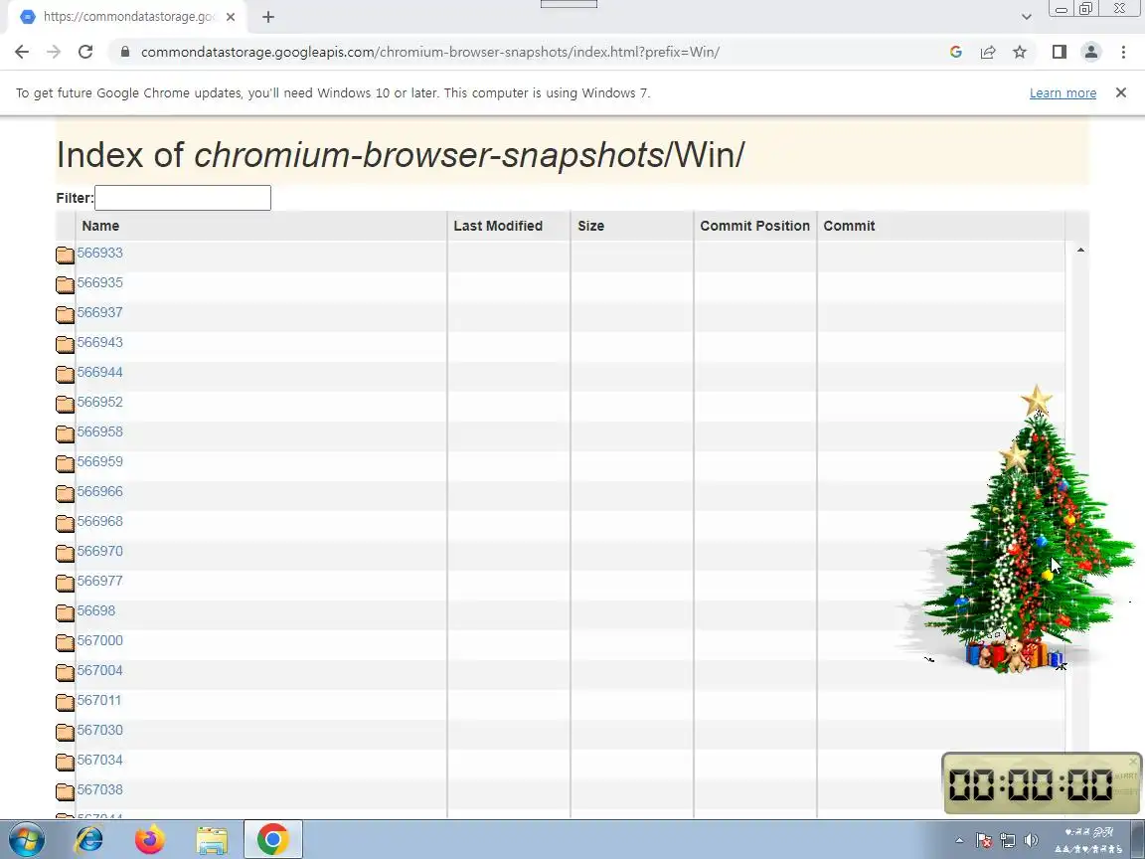Go back to the previous page
The image size is (1145, 859).
pyautogui.click(x=22, y=52)
